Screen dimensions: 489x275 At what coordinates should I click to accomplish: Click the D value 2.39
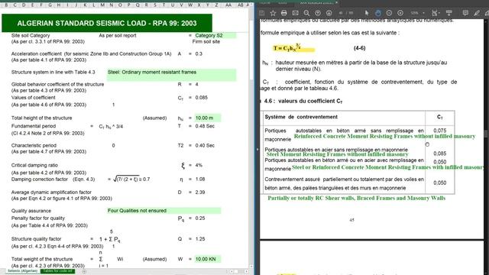click(x=200, y=192)
